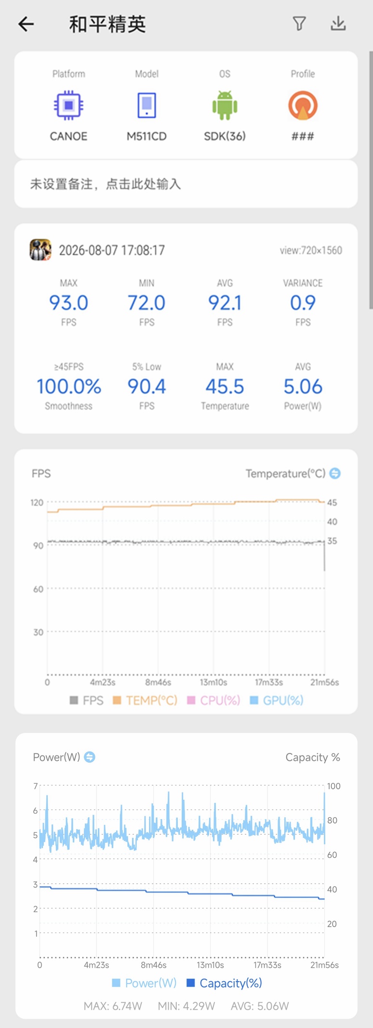Image resolution: width=373 pixels, height=1028 pixels.
Task: Tap the game thumbnail beside the timestamp
Action: [40, 250]
